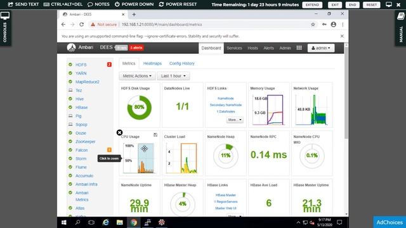The width and height of the screenshot is (406, 228).
Task: Show hidden system tray icons
Action: [298, 222]
